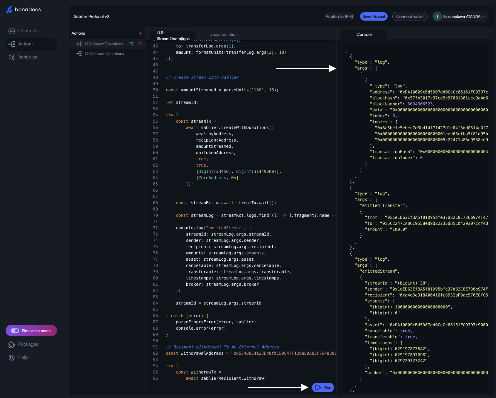Select LLS-StreamOperations in actions list

click(x=104, y=44)
